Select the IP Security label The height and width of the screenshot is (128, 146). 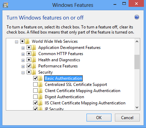[54, 109]
